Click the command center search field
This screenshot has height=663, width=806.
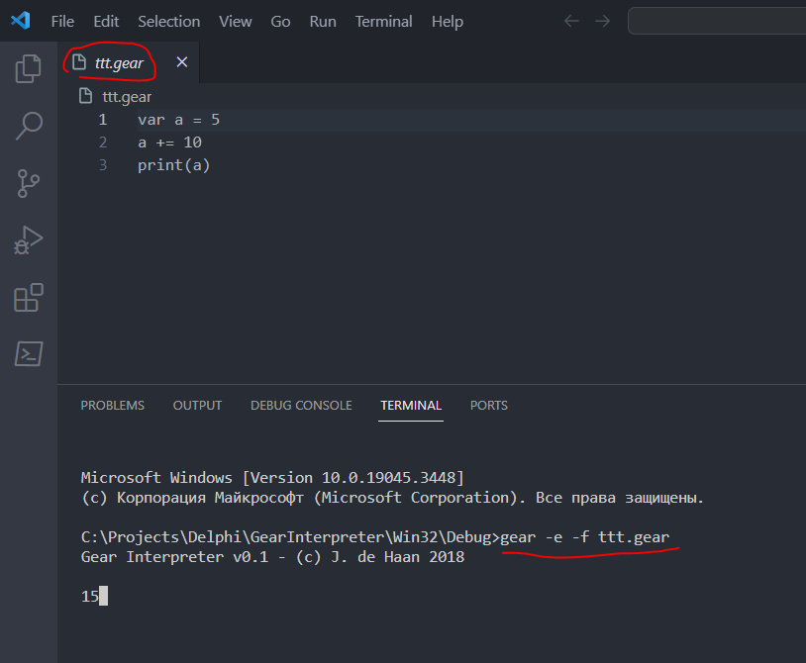pos(718,21)
